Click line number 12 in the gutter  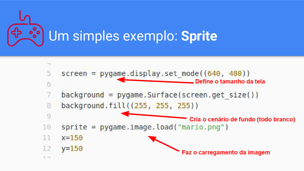point(47,149)
